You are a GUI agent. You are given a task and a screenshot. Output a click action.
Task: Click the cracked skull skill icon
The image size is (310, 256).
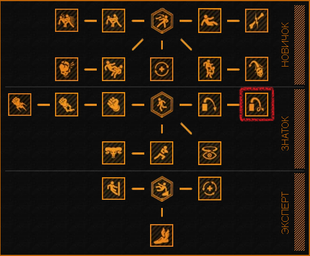pyautogui.click(x=67, y=69)
